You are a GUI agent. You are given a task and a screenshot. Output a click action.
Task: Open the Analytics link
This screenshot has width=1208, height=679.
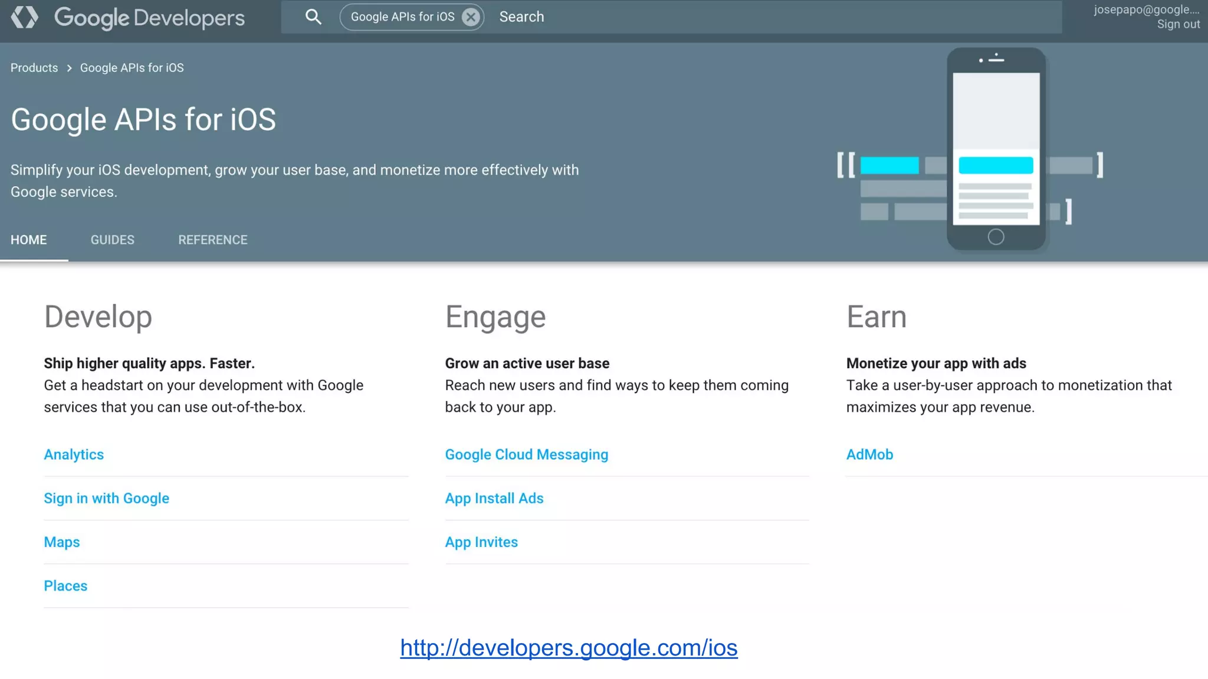74,454
